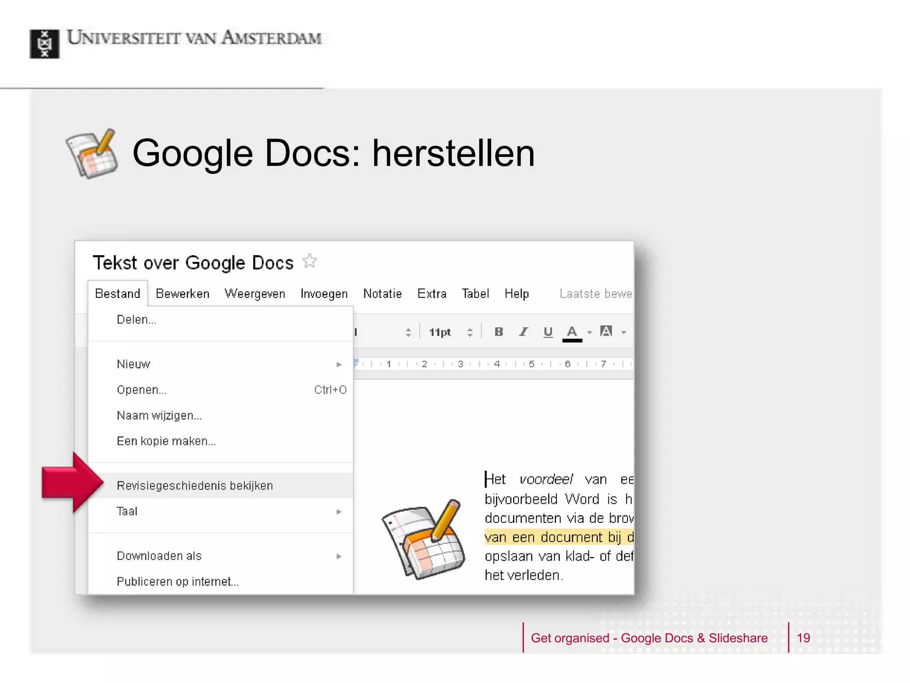Choose Publiceren op internet... entry

tap(220, 582)
